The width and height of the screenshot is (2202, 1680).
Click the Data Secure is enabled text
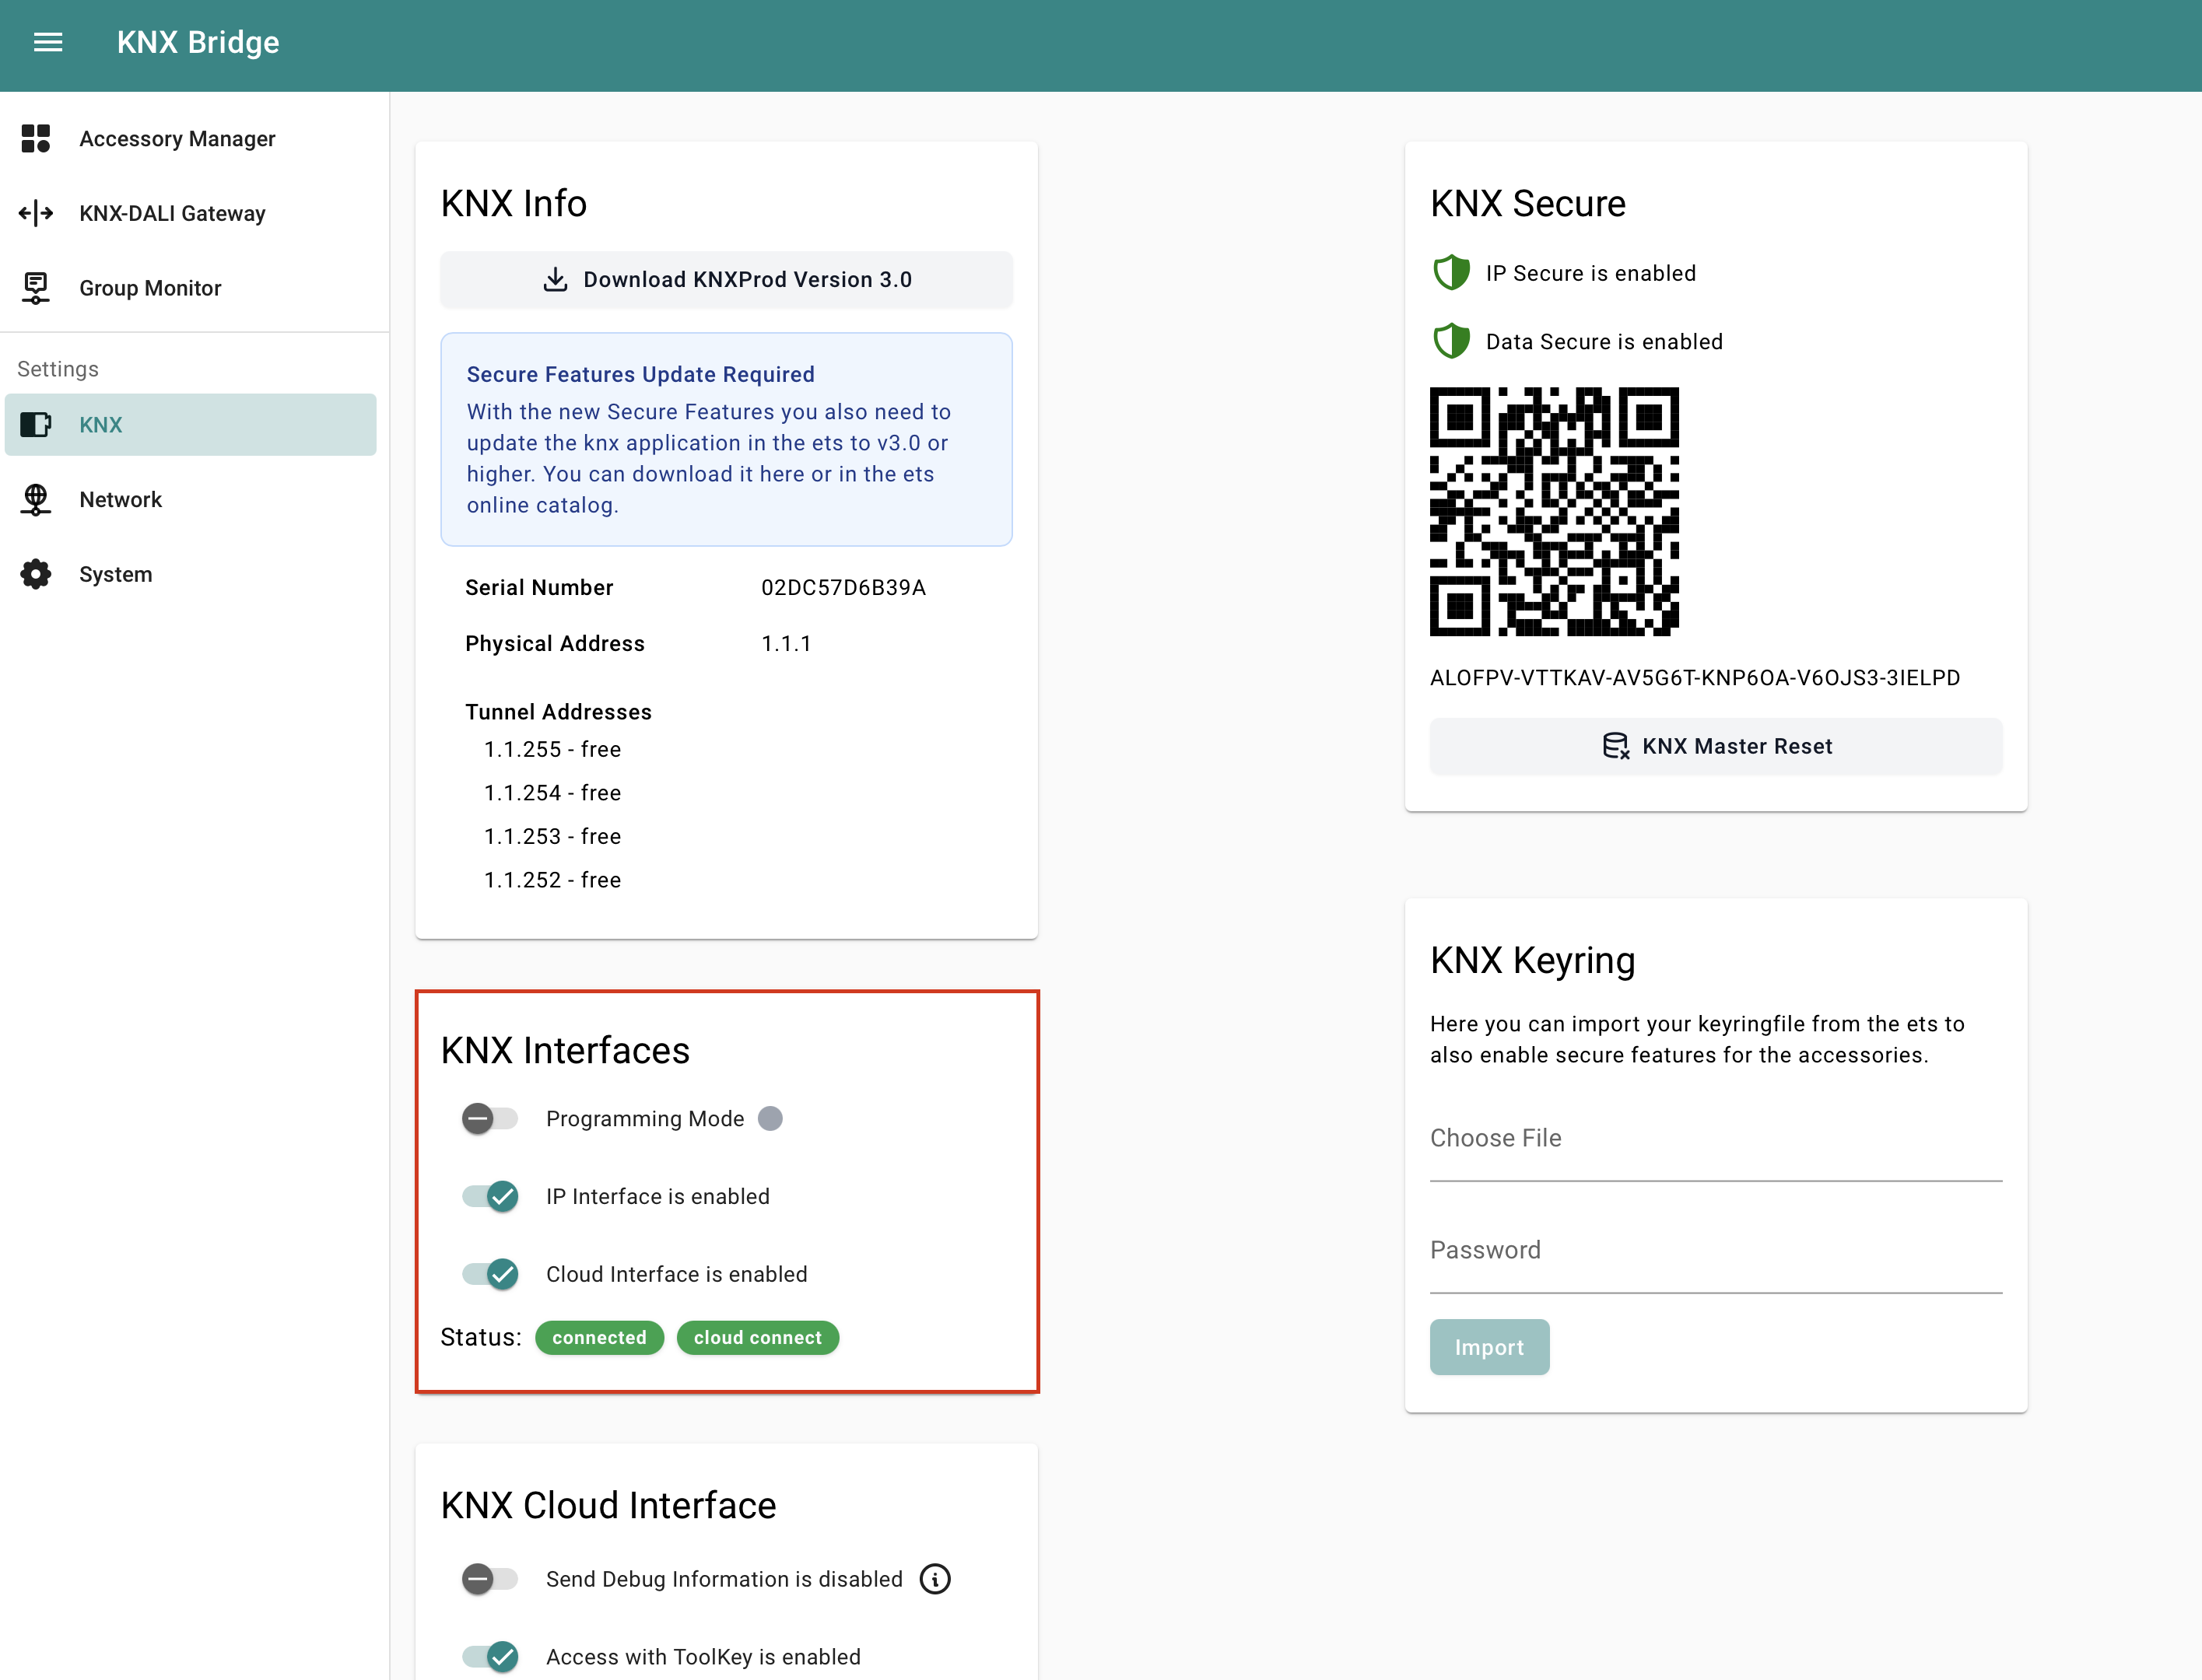point(1604,341)
